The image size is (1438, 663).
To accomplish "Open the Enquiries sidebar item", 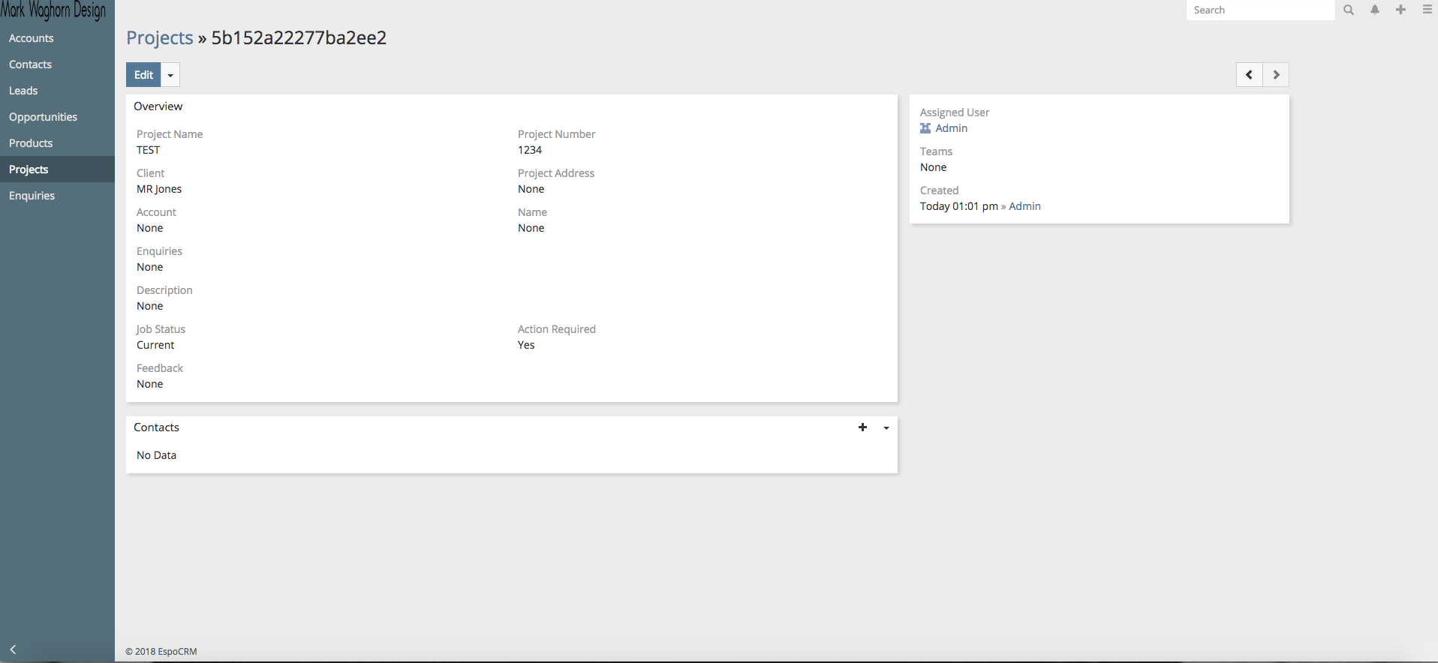I will tap(32, 196).
